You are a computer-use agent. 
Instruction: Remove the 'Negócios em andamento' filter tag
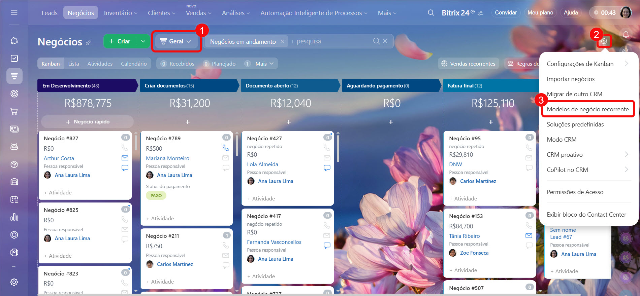tap(282, 41)
